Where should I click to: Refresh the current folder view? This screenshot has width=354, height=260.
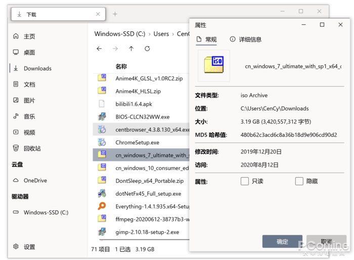(147, 48)
